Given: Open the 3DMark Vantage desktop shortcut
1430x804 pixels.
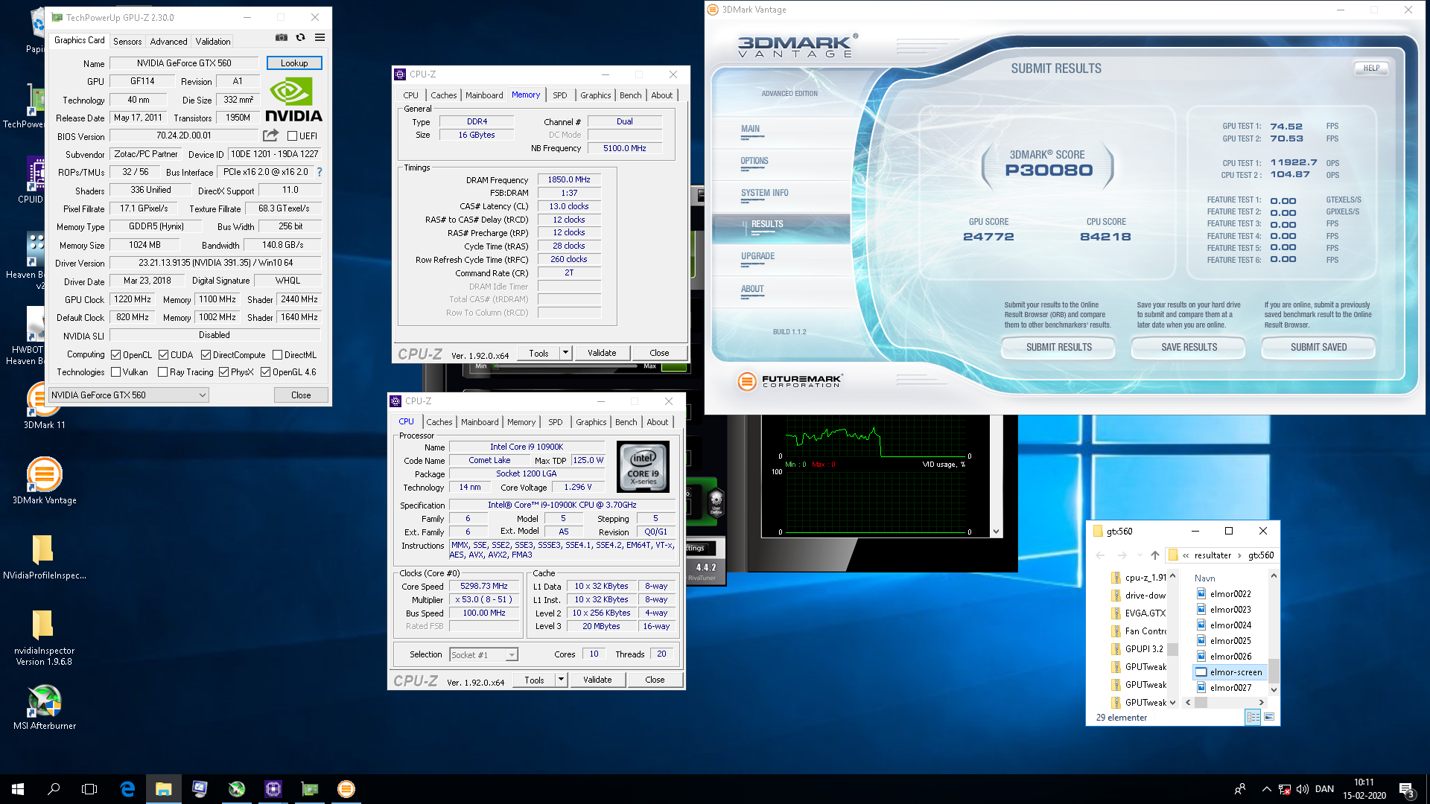Looking at the screenshot, I should (45, 481).
